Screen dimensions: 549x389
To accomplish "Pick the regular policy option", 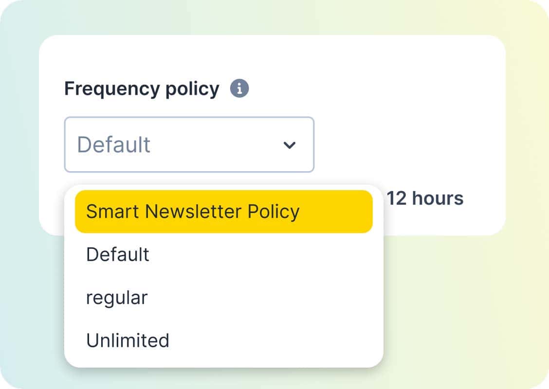I will click(x=117, y=298).
